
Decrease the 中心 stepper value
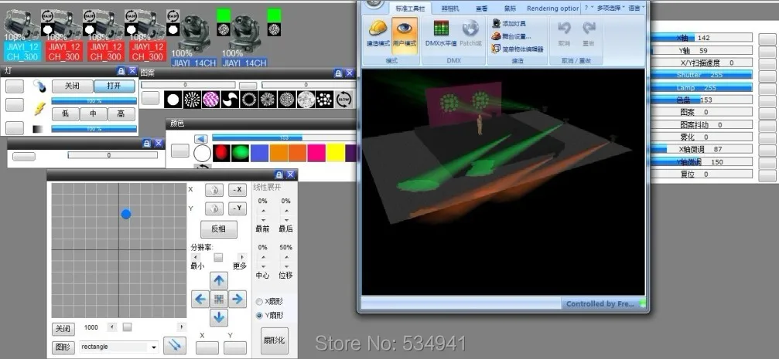click(x=263, y=266)
